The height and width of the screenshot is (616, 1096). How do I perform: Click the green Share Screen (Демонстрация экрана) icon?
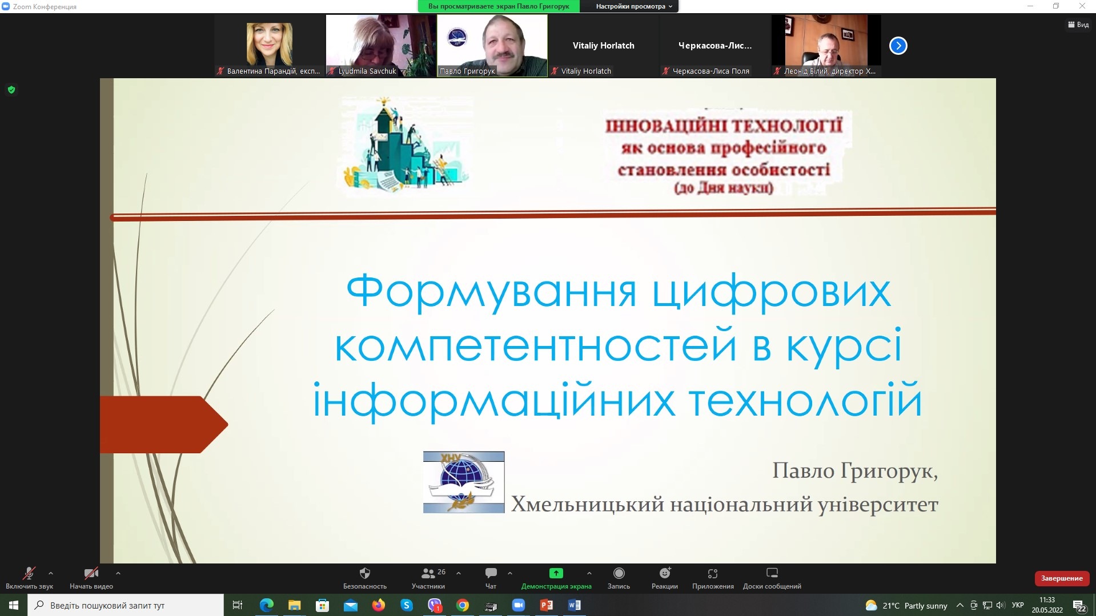(x=556, y=573)
